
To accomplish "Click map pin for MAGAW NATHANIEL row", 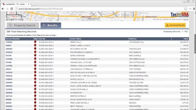I will [35, 89].
